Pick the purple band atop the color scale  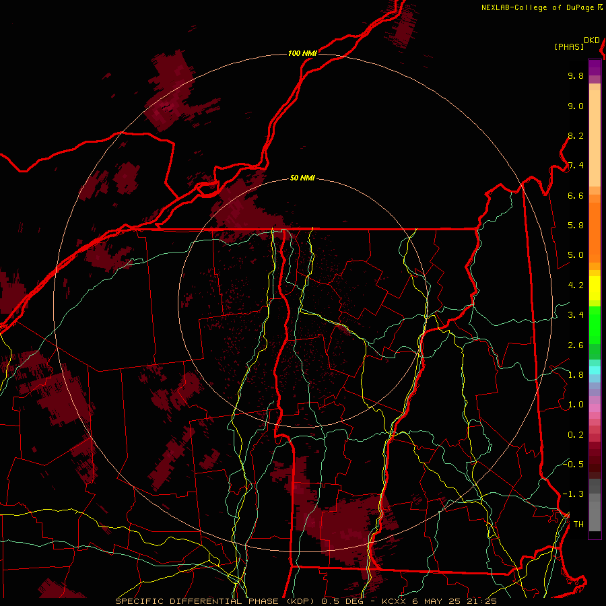point(595,67)
